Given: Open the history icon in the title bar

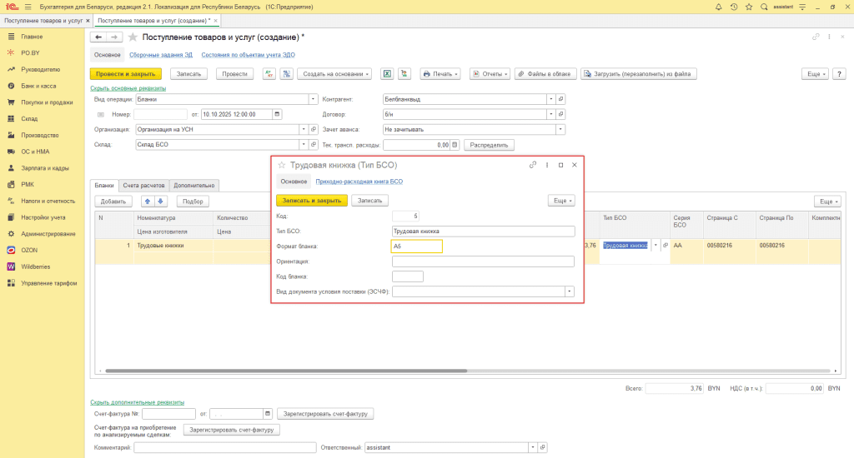Looking at the screenshot, I should tap(733, 7).
